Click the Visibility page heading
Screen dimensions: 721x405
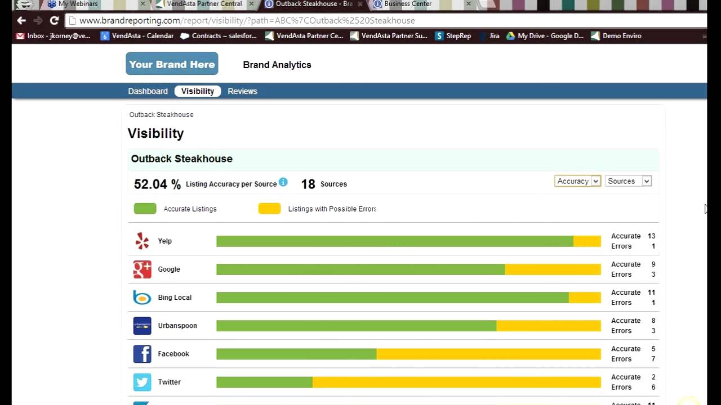pyautogui.click(x=155, y=133)
